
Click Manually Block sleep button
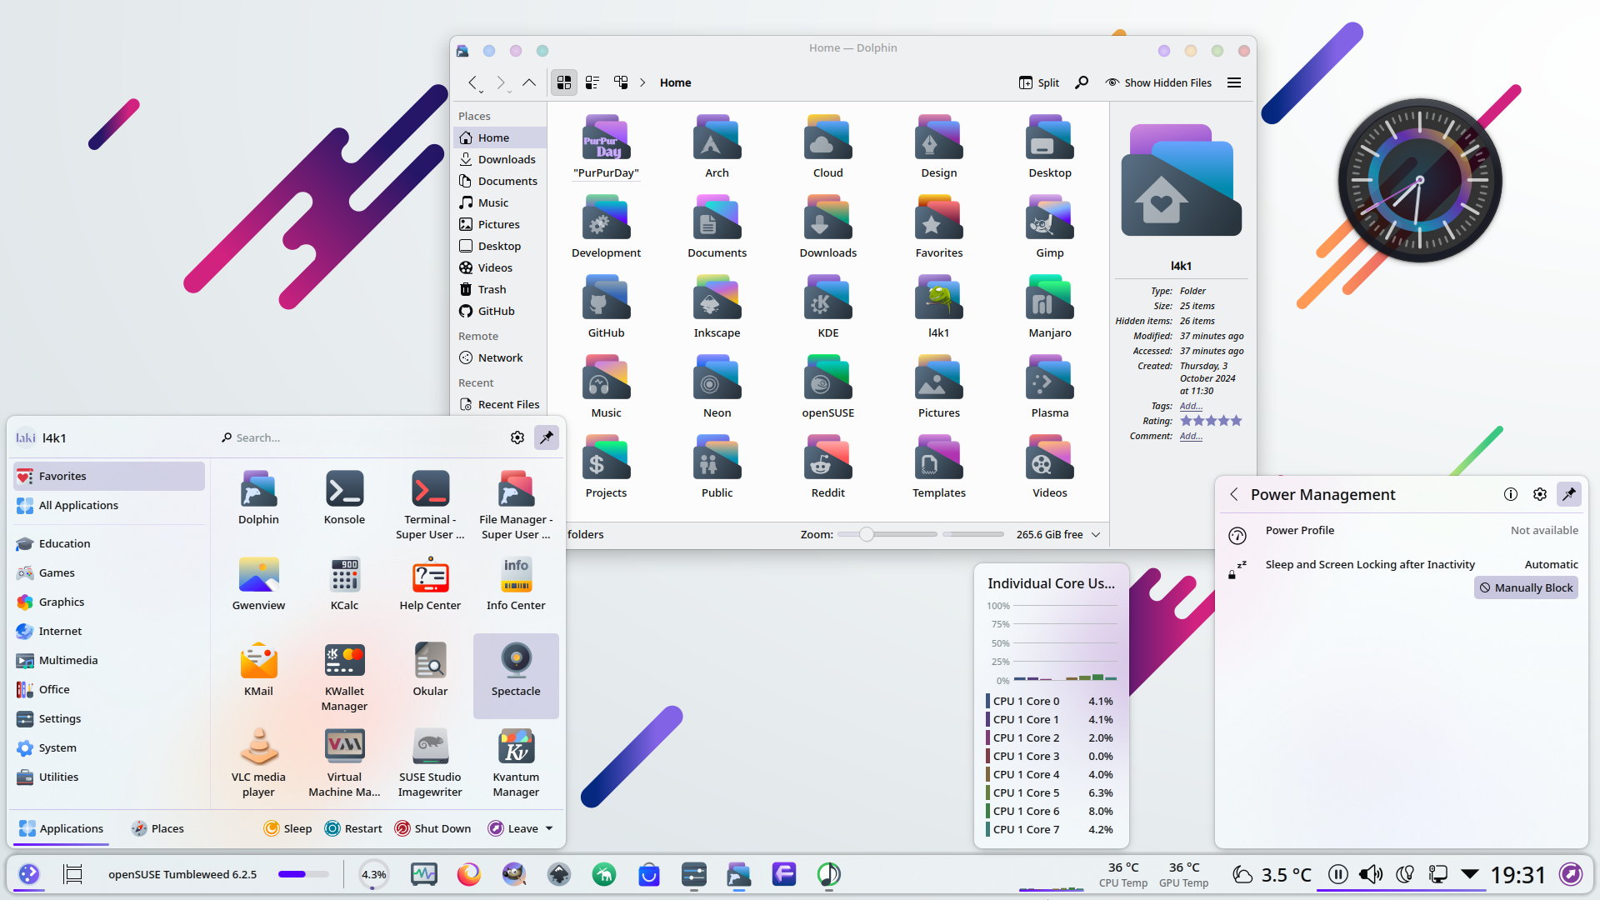pyautogui.click(x=1526, y=587)
